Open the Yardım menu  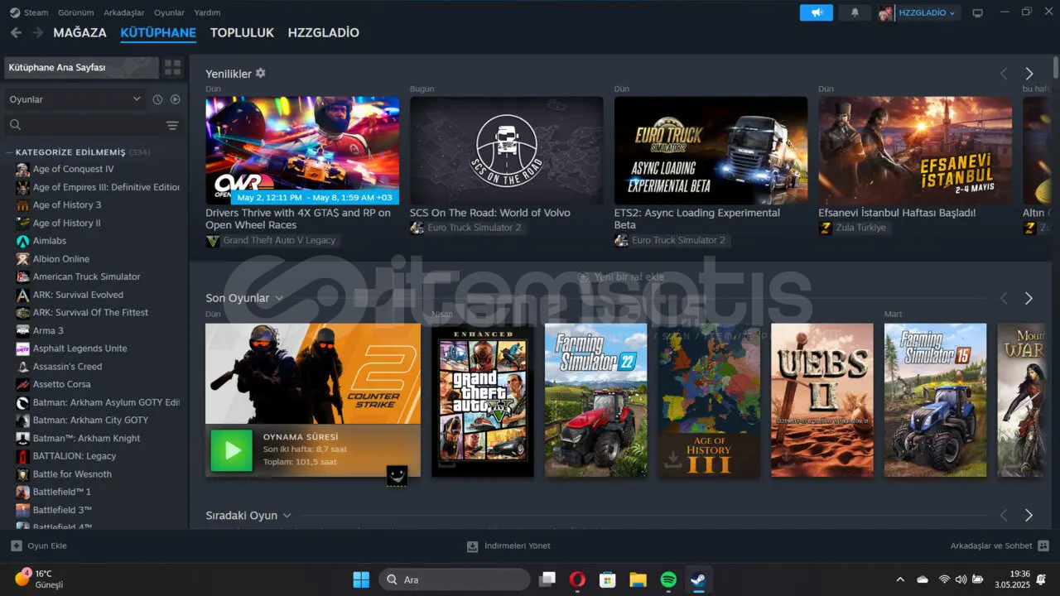coord(207,12)
